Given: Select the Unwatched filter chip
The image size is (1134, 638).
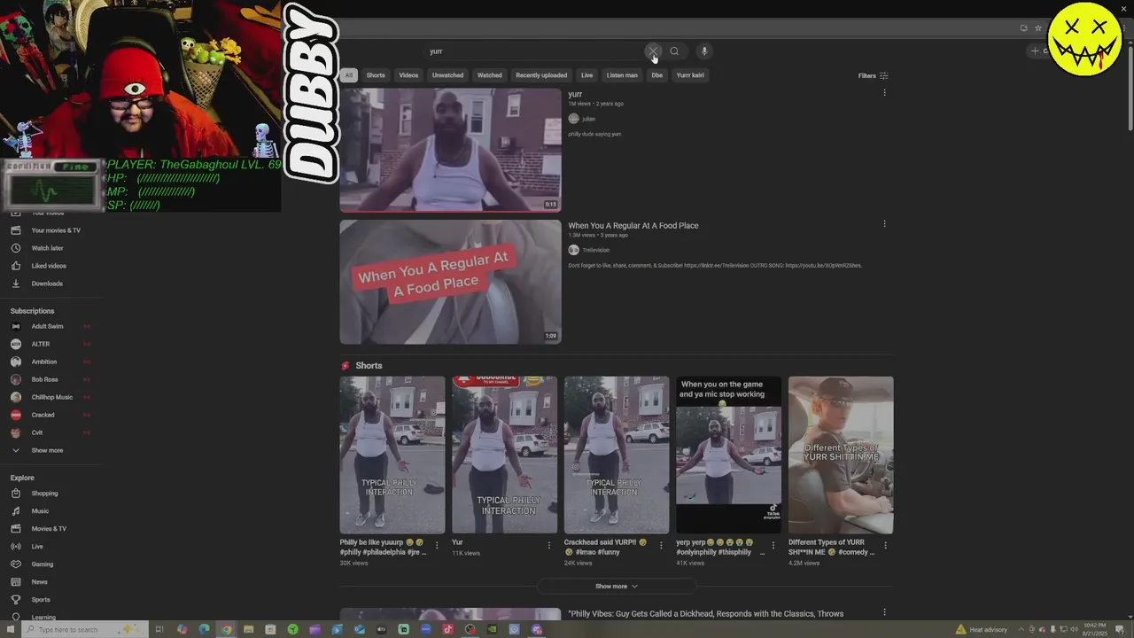Looking at the screenshot, I should point(447,75).
